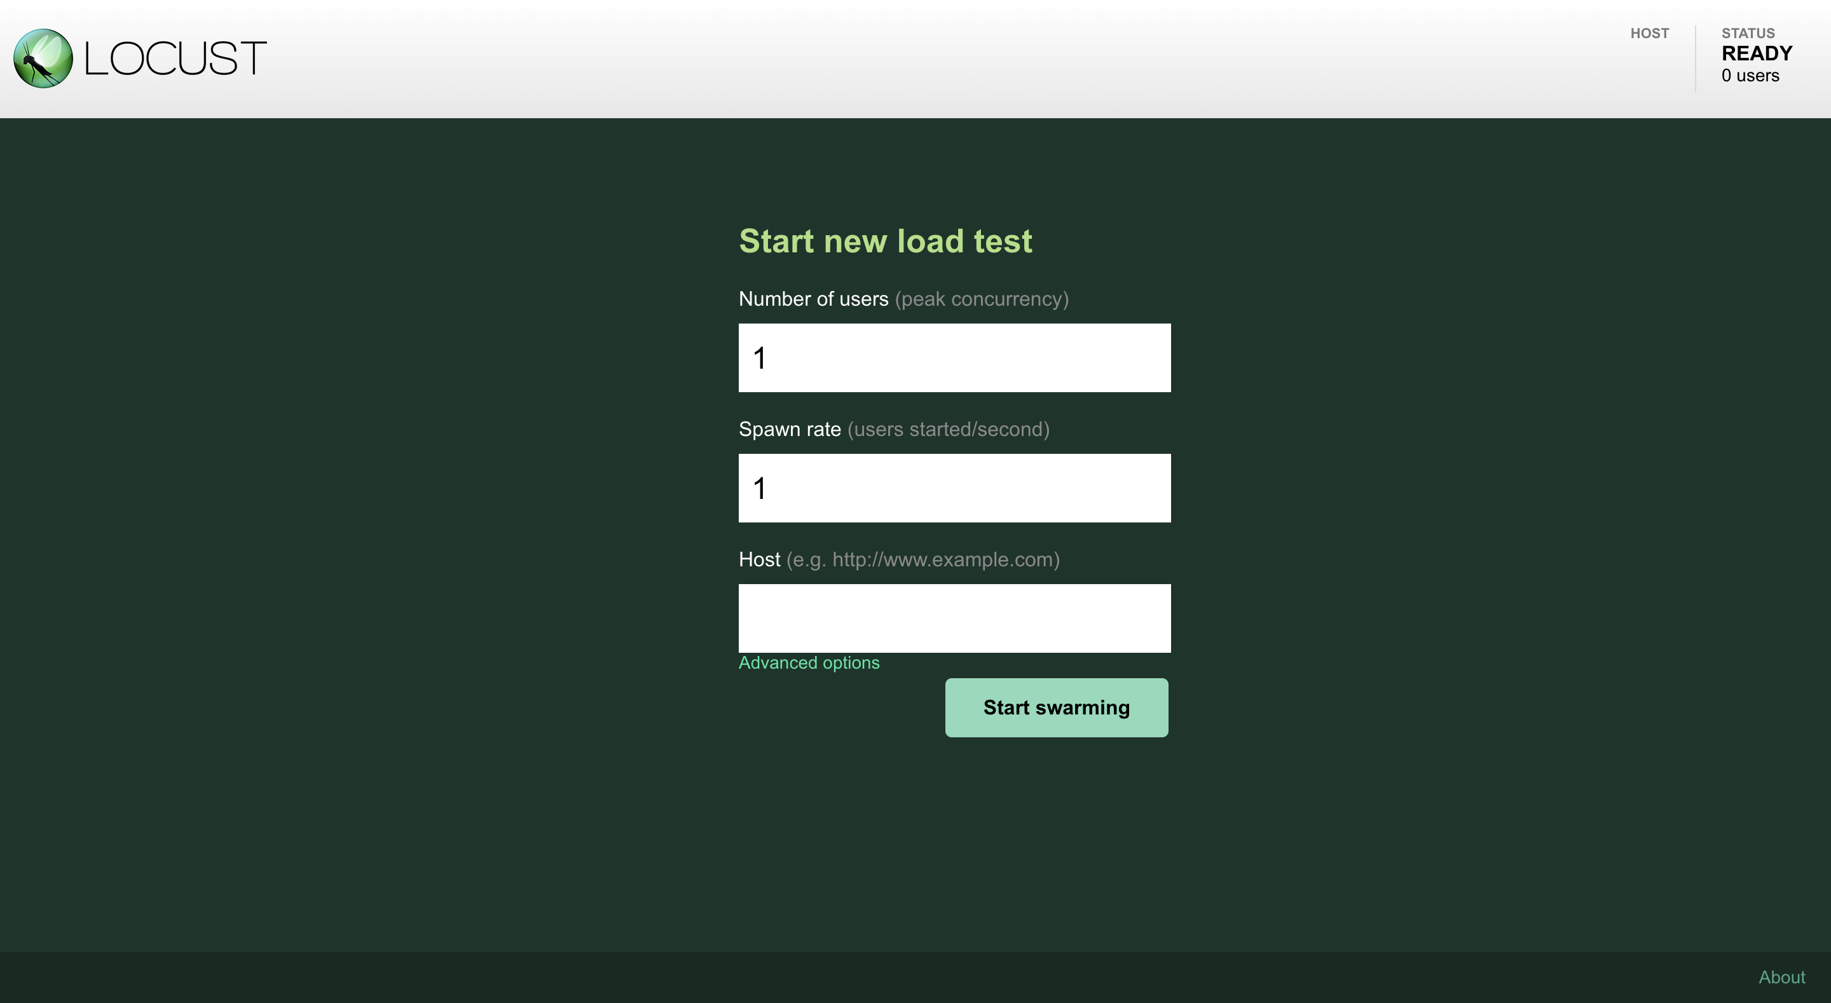1831x1003 pixels.
Task: Click the HOST label in the top bar
Action: pyautogui.click(x=1650, y=32)
